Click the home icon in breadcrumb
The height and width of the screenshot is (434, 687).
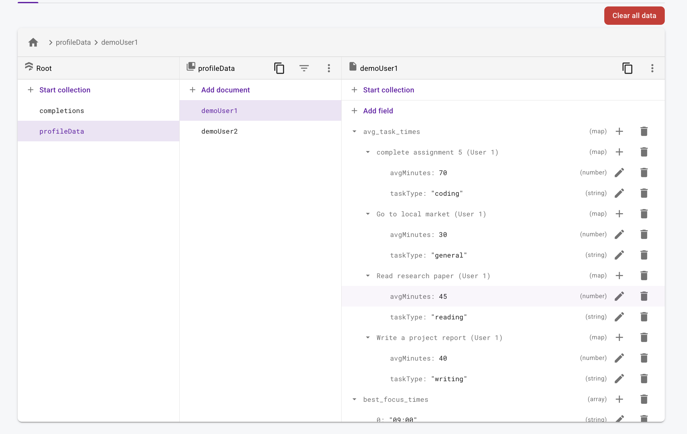pyautogui.click(x=33, y=42)
